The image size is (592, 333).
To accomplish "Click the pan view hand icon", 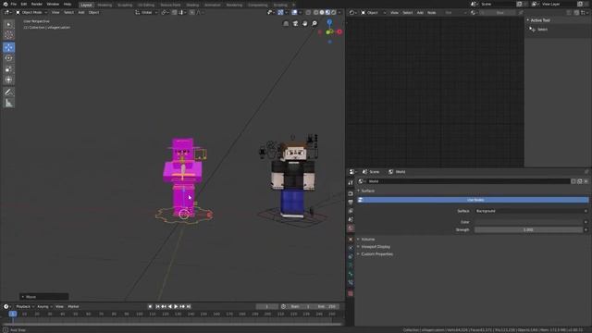I will [304, 24].
